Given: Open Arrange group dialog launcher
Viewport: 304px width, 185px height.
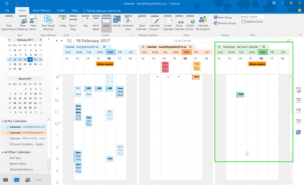Looking at the screenshot, I should coord(133,35).
